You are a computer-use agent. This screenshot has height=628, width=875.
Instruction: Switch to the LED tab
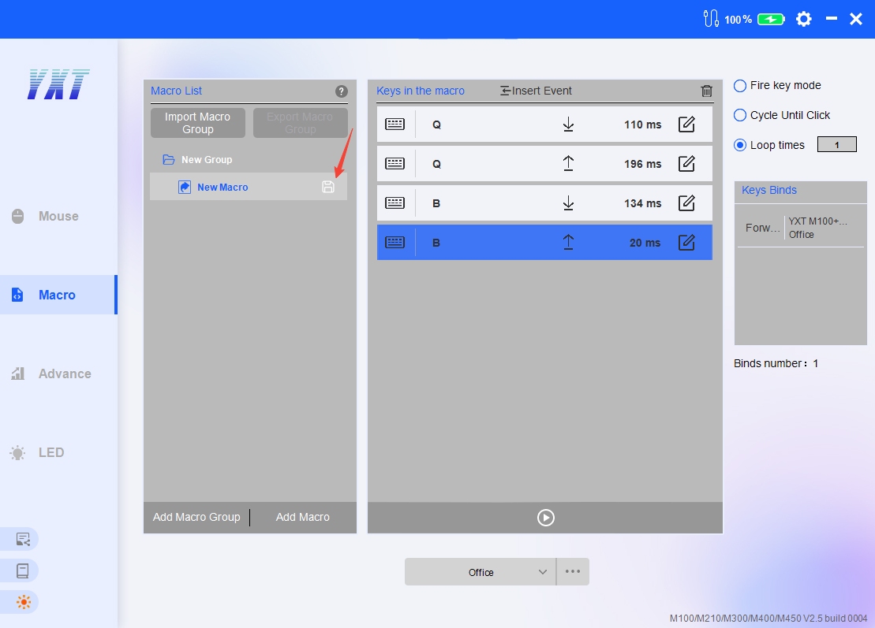[50, 452]
